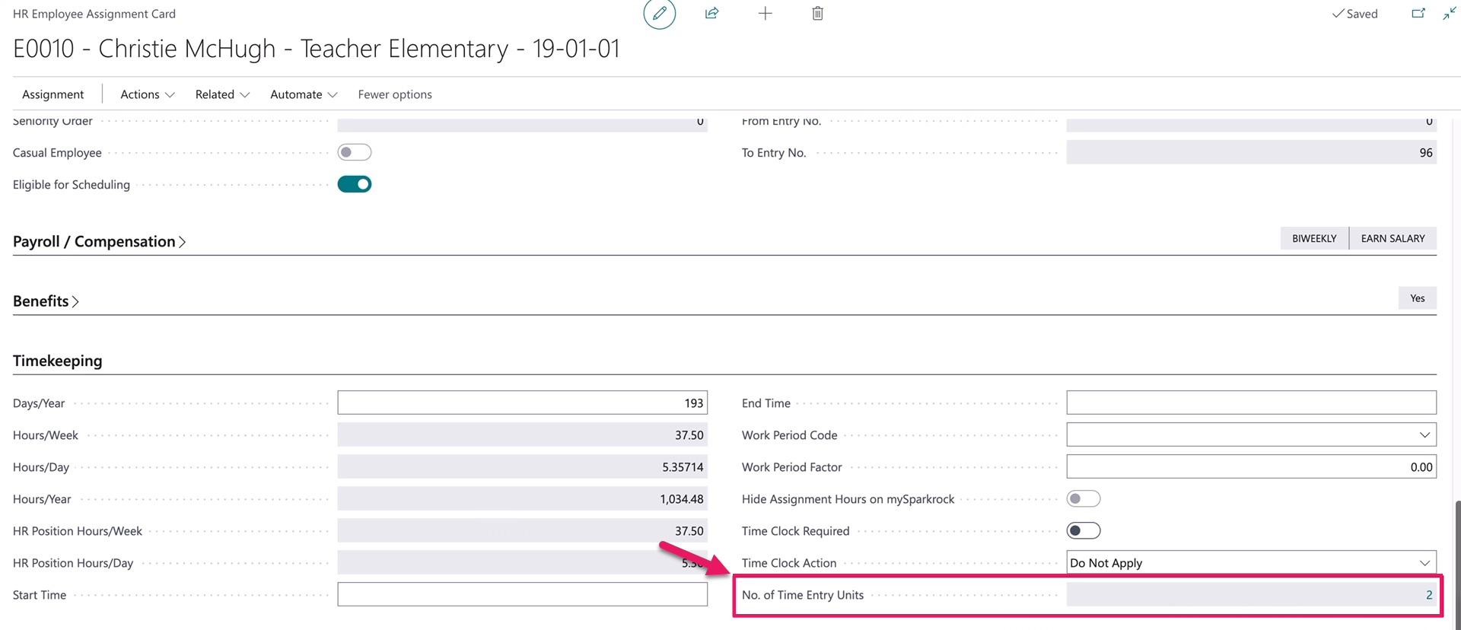Click the Hours/Week value 37.50
The width and height of the screenshot is (1461, 630).
click(x=522, y=435)
